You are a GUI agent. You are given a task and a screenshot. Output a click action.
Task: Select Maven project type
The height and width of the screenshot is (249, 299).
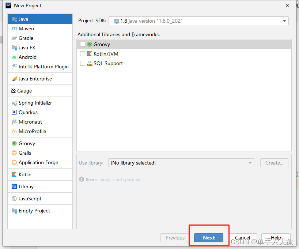coord(40,29)
